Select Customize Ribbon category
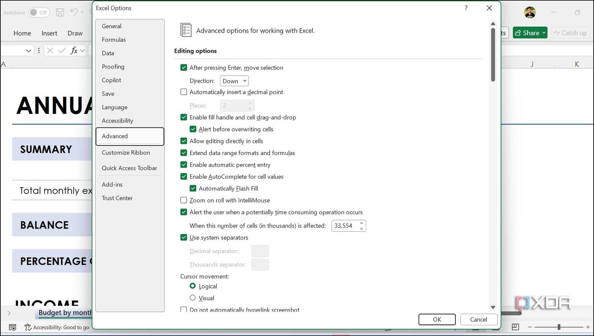The height and width of the screenshot is (336, 594). point(130,152)
